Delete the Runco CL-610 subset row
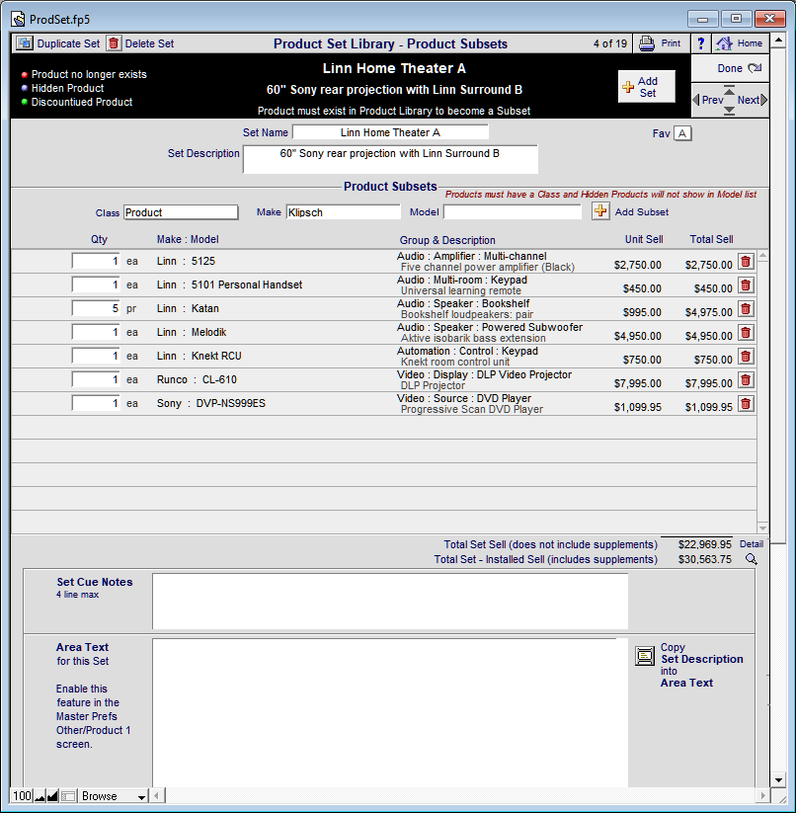 coord(746,380)
